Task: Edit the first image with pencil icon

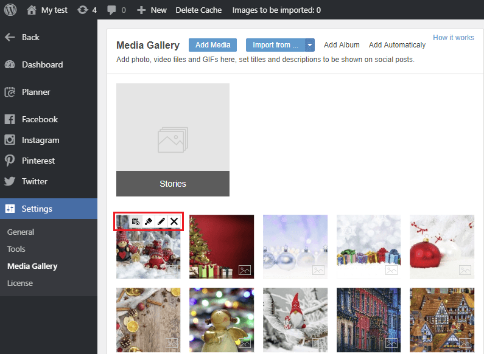Action: [x=161, y=221]
